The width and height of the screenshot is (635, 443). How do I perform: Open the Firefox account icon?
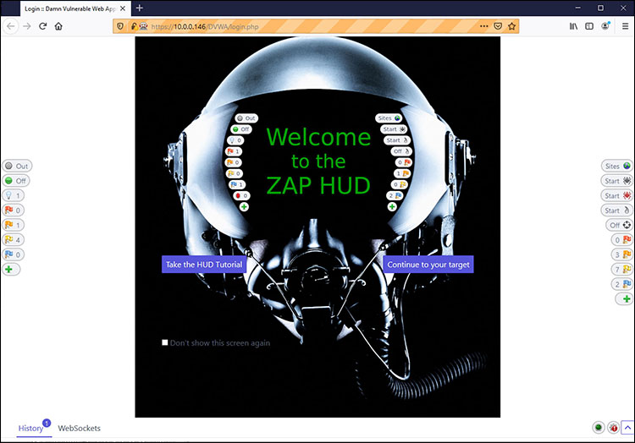click(x=605, y=26)
